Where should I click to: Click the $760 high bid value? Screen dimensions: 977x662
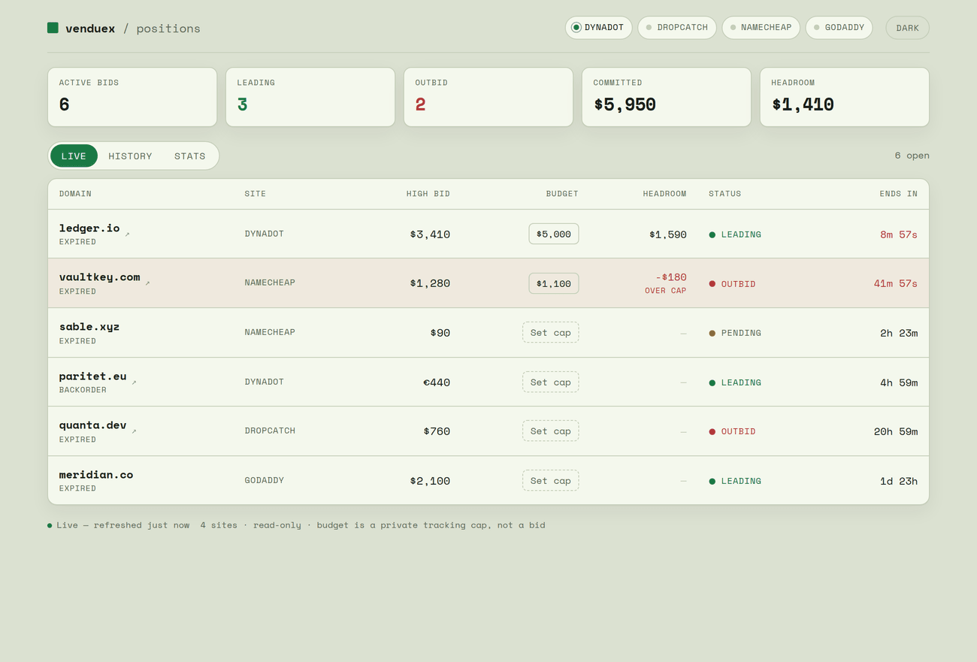coord(437,431)
